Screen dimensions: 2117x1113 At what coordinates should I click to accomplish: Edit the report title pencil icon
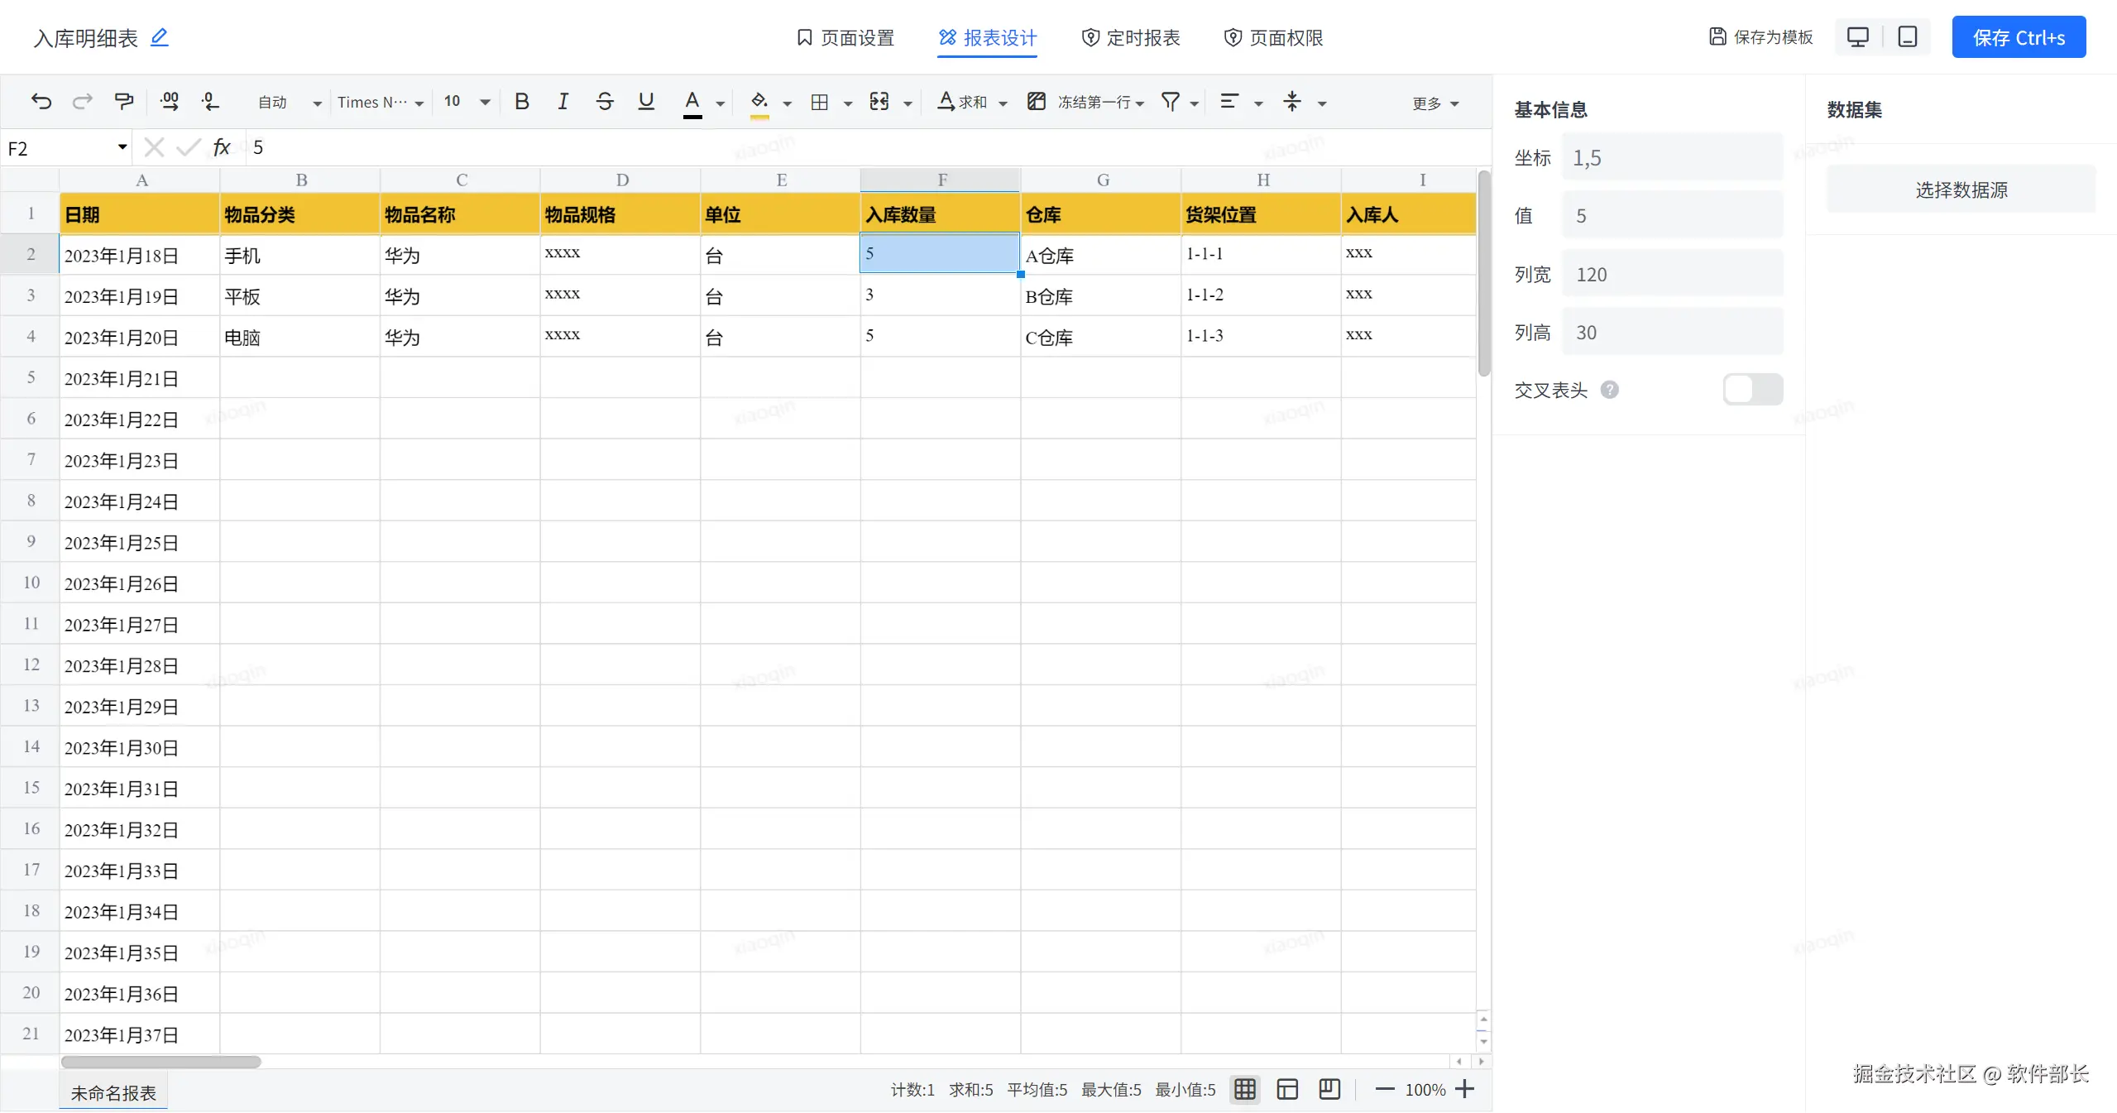159,37
